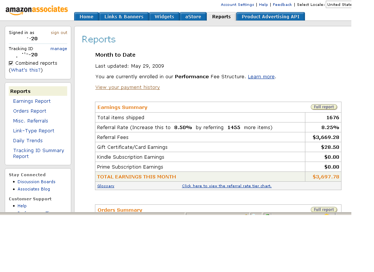Select the Reports tab

[x=221, y=17]
